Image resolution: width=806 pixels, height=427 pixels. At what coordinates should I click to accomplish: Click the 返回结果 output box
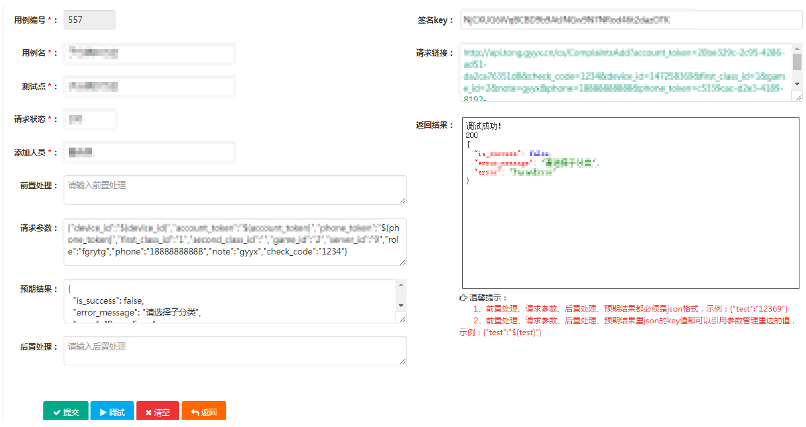(631, 203)
